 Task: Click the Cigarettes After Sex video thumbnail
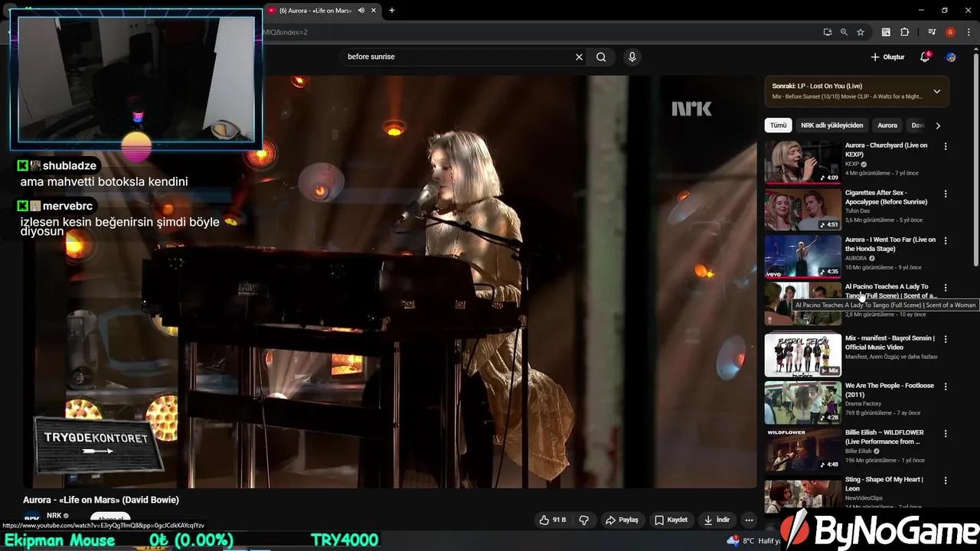tap(802, 209)
